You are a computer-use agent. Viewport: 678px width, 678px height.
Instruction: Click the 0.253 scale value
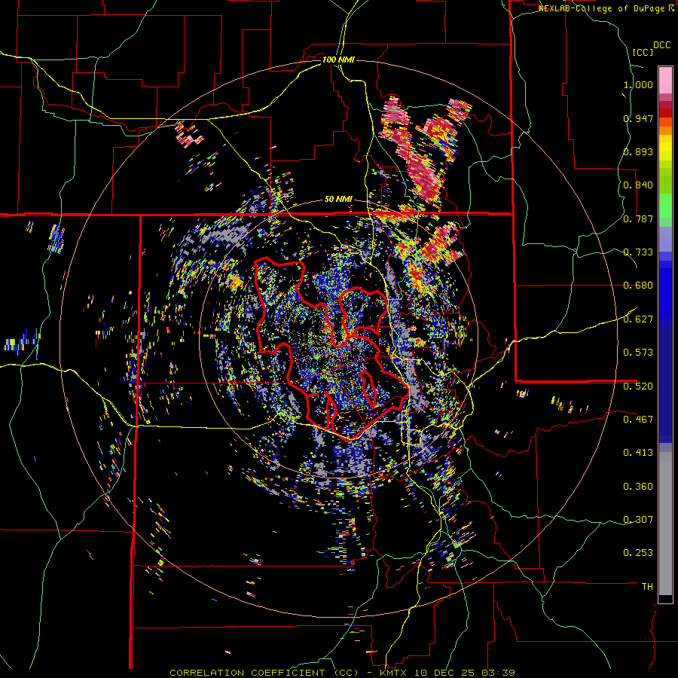pos(638,553)
